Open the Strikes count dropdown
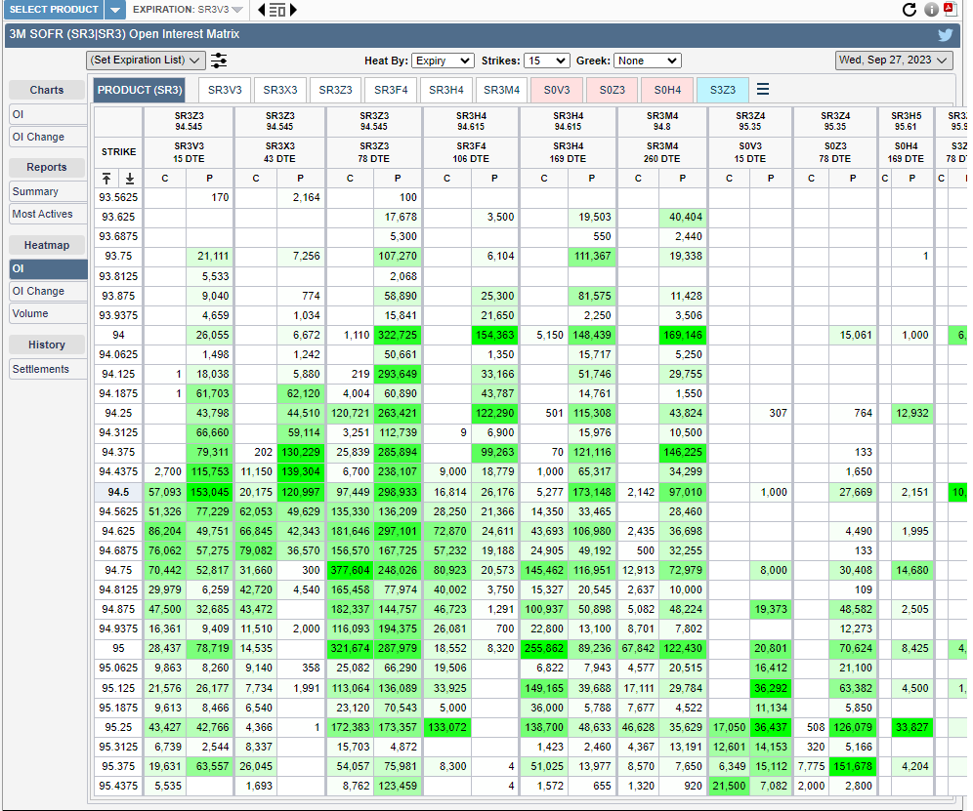Screen dimensions: 973x811 coord(546,61)
